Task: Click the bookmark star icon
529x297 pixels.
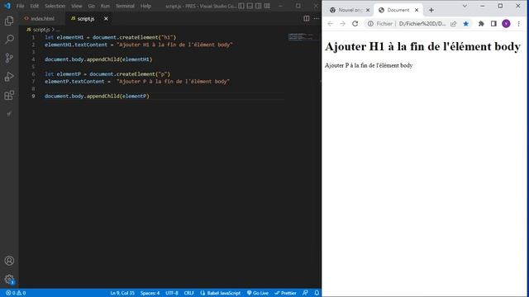Action: coord(466,24)
